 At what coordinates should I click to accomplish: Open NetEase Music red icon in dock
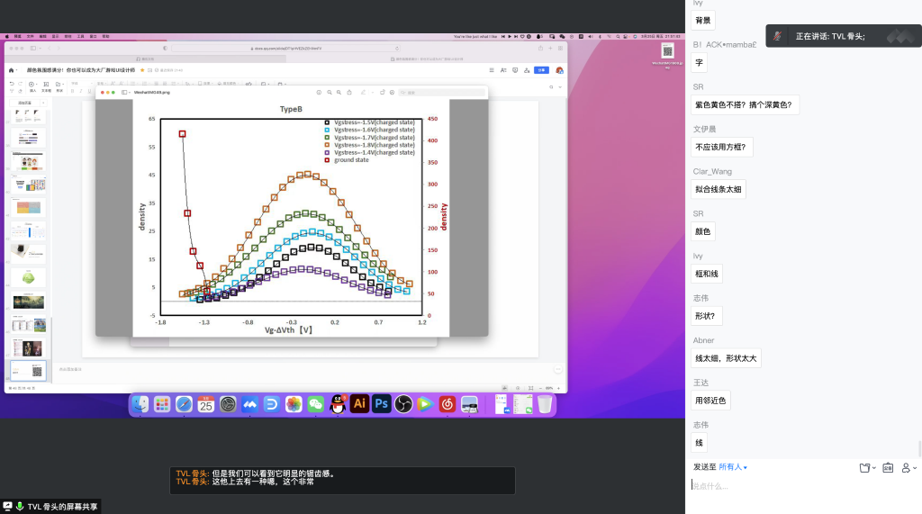point(447,404)
